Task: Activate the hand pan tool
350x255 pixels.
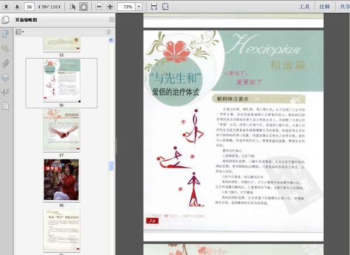Action: [83, 6]
